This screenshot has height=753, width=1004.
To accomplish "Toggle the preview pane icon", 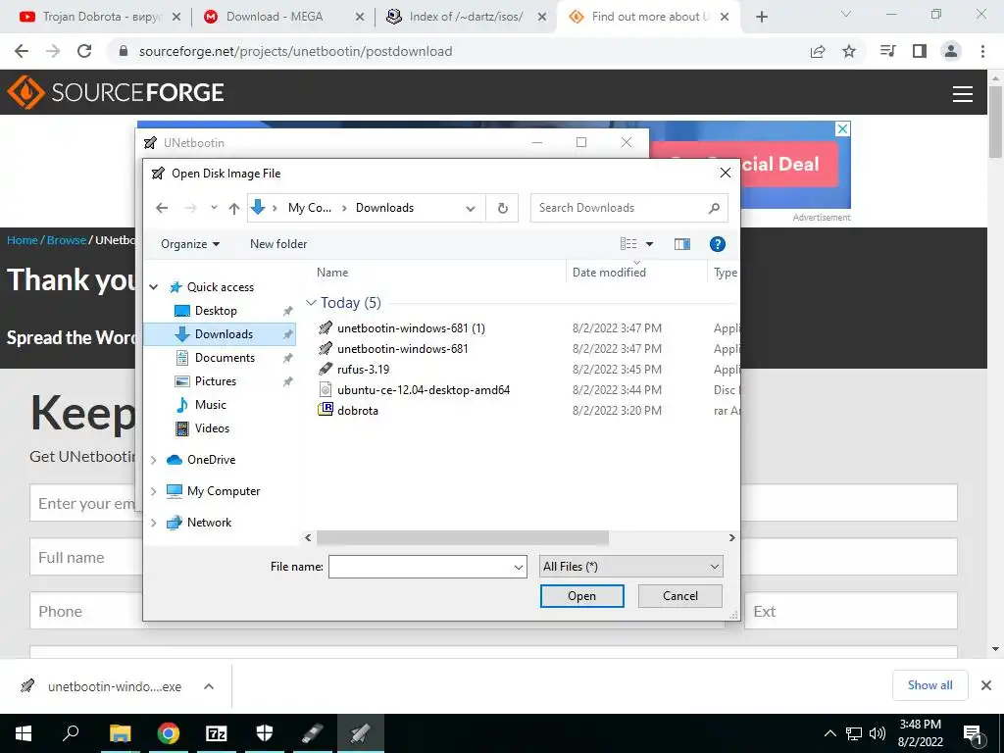I will click(x=682, y=244).
